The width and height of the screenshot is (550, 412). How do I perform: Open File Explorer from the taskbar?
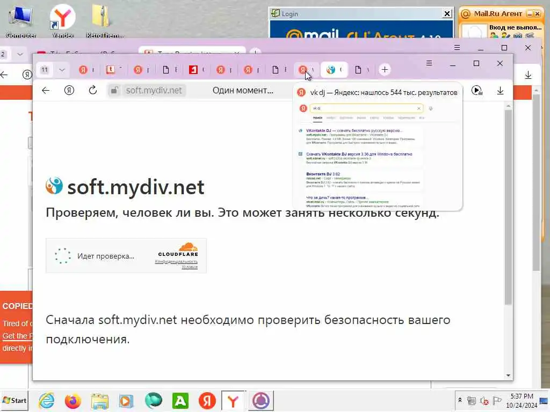pos(99,400)
